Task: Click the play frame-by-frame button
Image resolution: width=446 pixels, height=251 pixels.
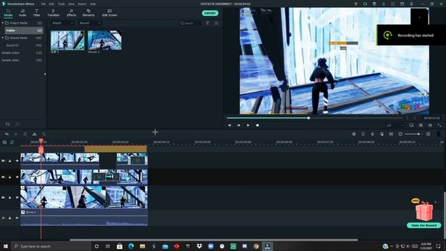Action: (x=238, y=125)
